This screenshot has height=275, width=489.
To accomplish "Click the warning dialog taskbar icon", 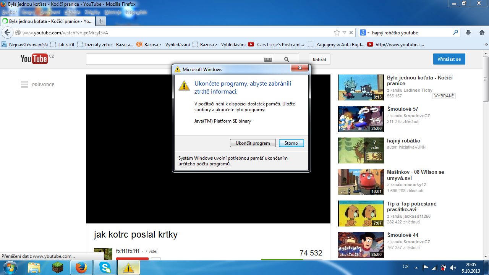I will click(129, 268).
